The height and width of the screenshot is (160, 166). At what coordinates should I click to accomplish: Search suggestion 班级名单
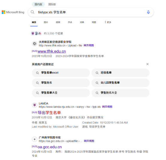(121, 73)
